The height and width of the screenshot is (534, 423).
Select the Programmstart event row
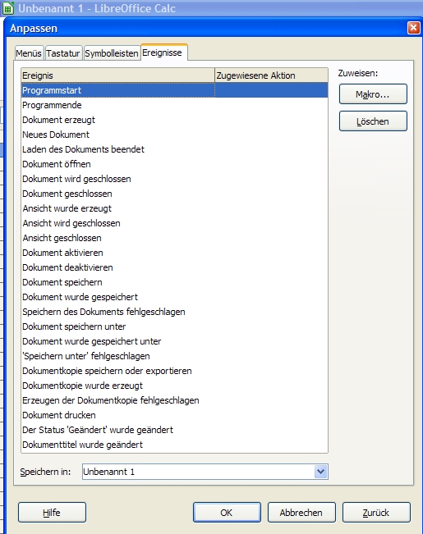point(174,90)
